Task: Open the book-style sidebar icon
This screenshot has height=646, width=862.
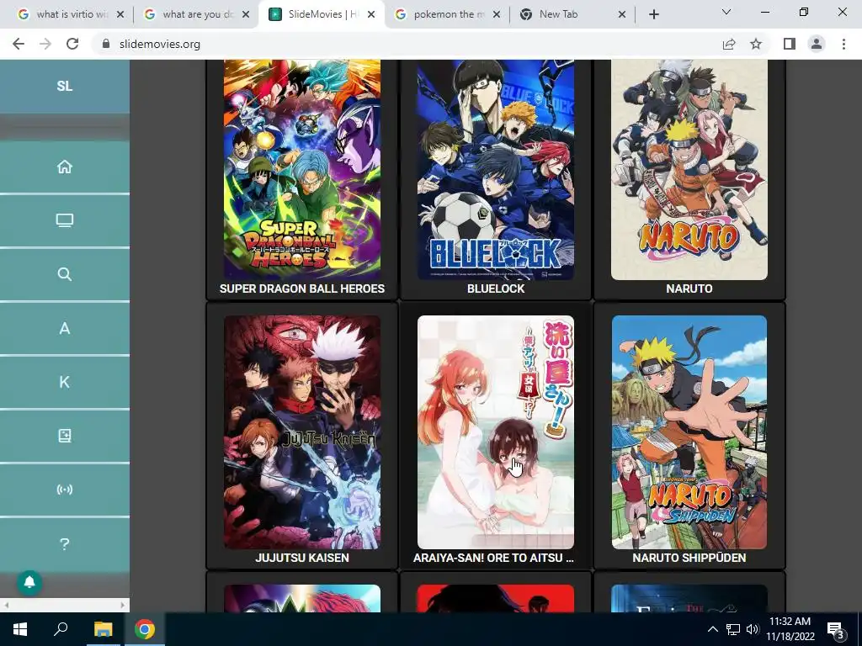Action: pyautogui.click(x=64, y=436)
